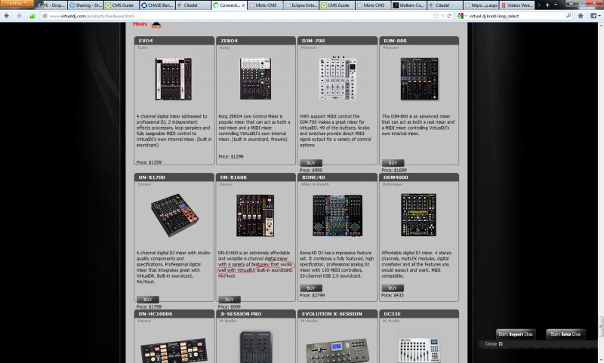
Task: Click the 'Price: $1299' text under ZERO4
Action: click(x=231, y=157)
